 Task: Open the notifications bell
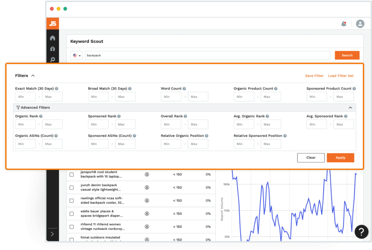344,24
